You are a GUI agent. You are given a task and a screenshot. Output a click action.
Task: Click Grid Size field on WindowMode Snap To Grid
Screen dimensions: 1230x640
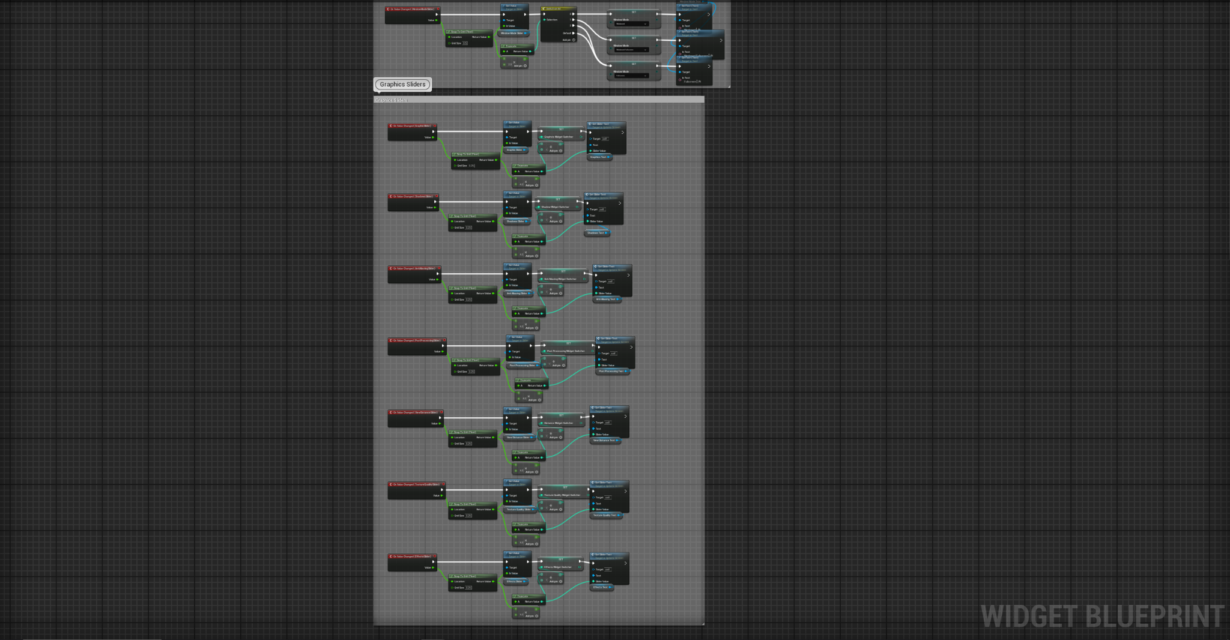(465, 43)
